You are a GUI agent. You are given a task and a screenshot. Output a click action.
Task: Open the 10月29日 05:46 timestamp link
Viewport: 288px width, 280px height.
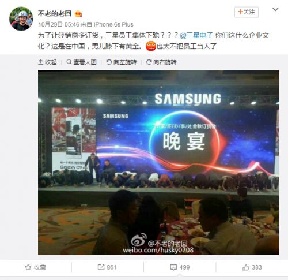pyautogui.click(x=59, y=24)
